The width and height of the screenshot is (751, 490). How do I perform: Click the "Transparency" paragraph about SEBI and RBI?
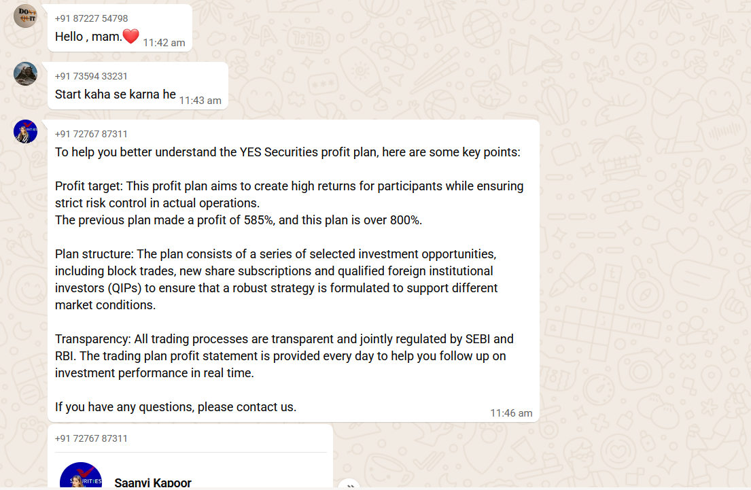284,355
